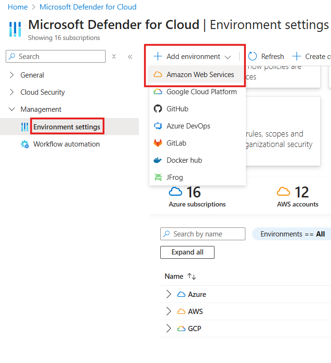This screenshot has height=363, width=331.
Task: Focus the Search by name field
Action: coord(203,234)
